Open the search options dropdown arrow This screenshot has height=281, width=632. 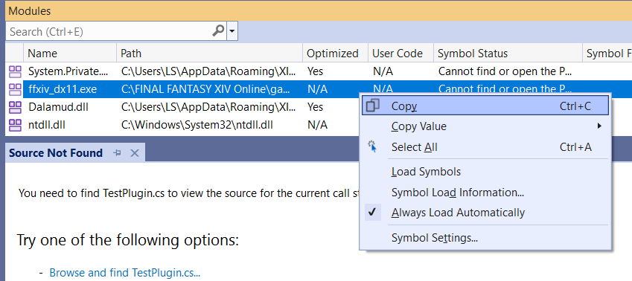click(232, 31)
